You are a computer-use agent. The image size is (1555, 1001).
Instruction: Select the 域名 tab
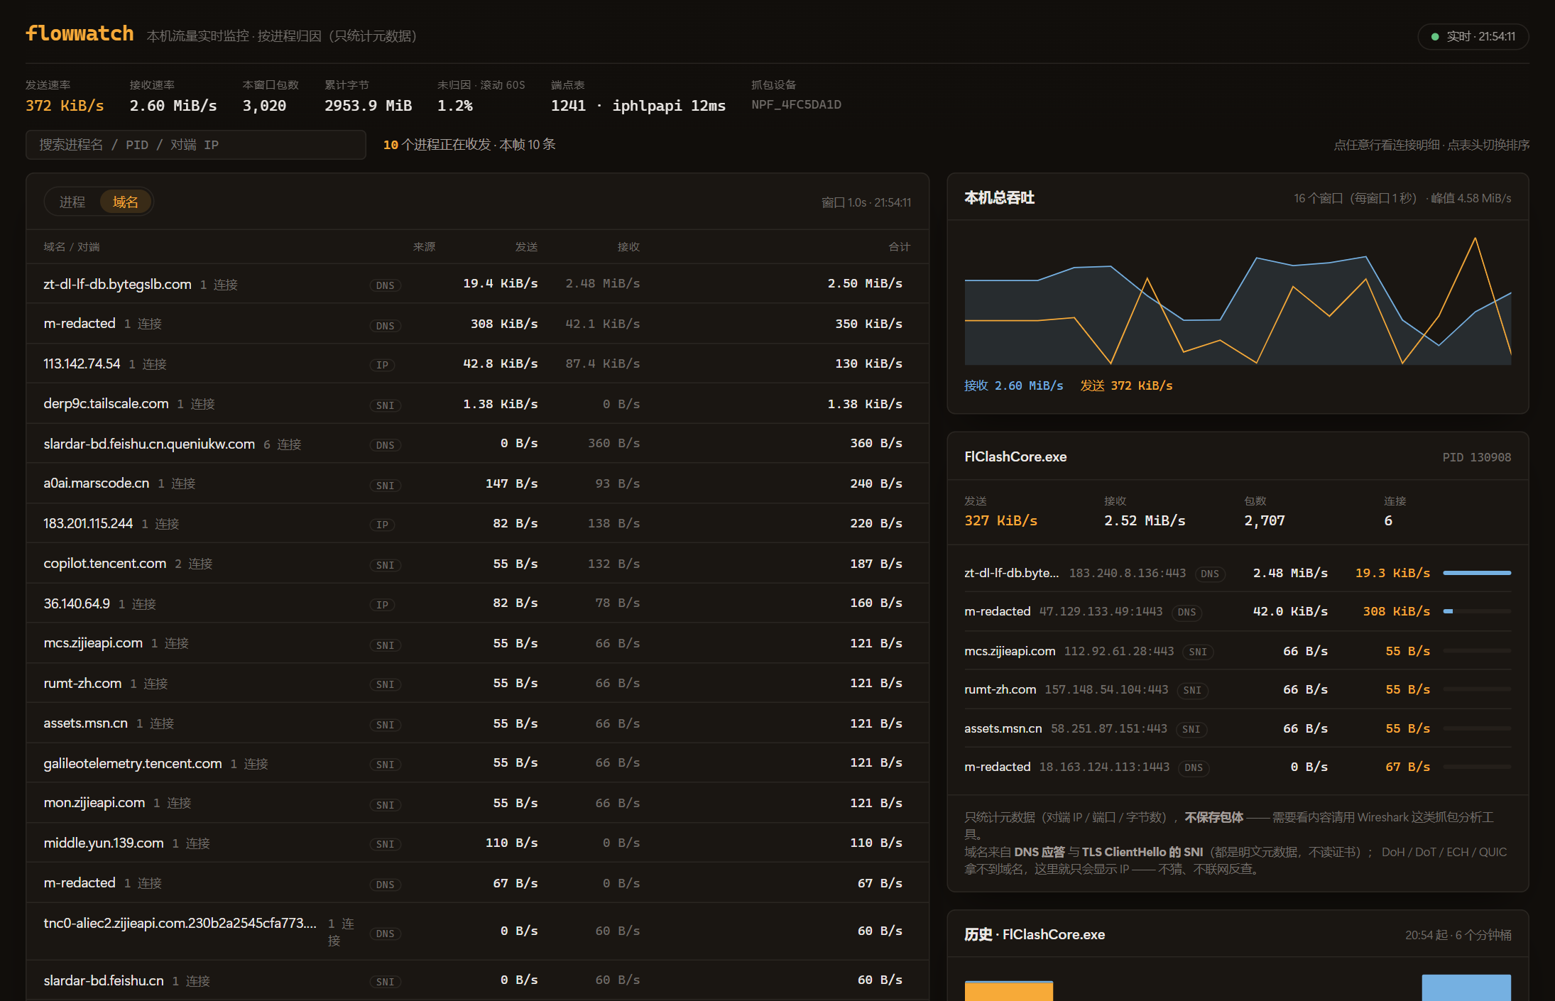point(126,202)
